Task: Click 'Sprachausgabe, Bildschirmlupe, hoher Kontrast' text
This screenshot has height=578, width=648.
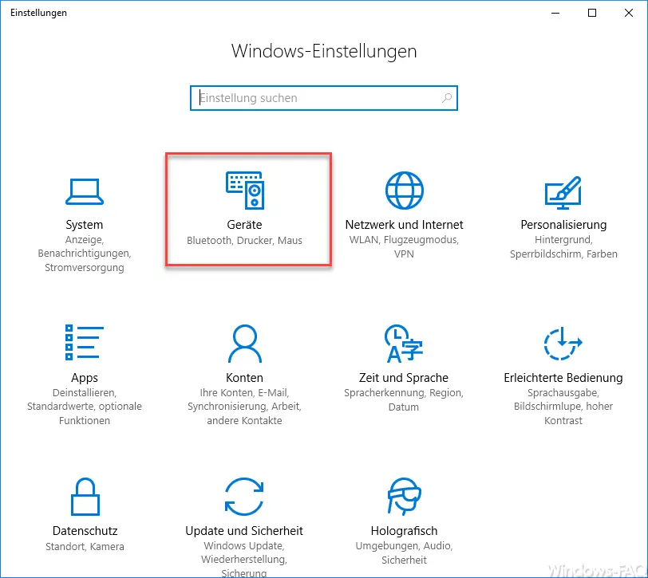Action: click(563, 407)
